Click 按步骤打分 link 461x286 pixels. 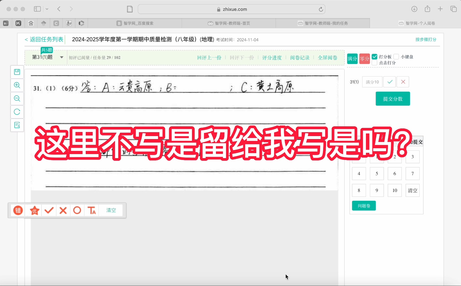click(426, 39)
